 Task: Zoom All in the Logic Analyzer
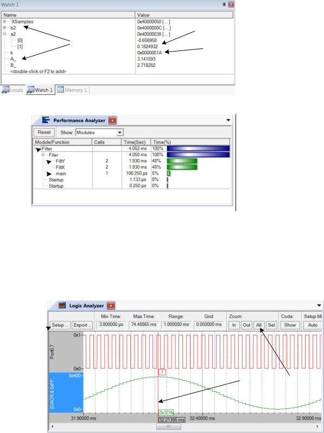[x=259, y=325]
